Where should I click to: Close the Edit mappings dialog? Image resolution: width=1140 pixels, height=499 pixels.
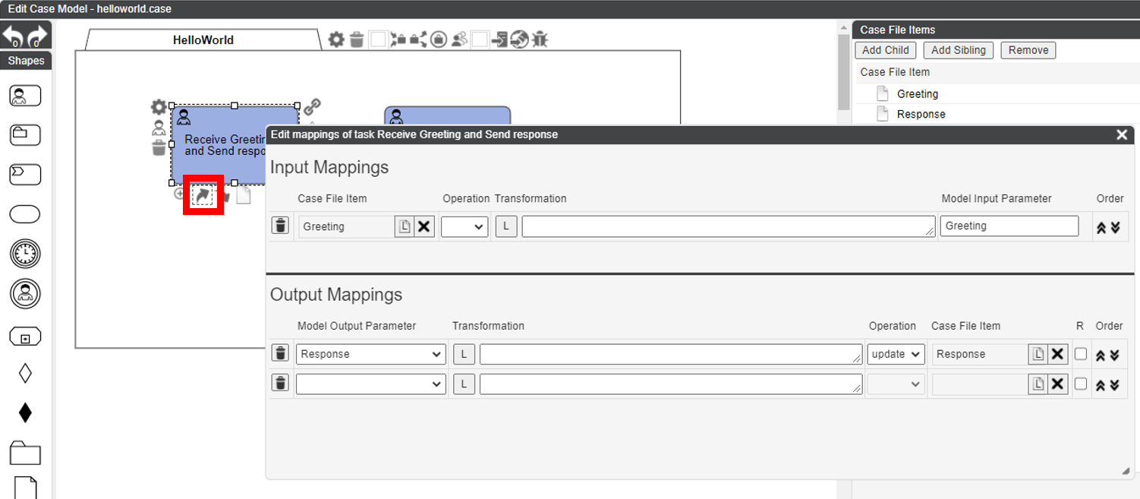1122,134
